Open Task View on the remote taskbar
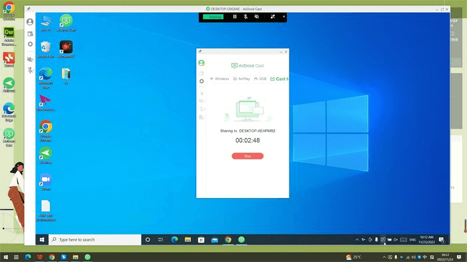 click(x=161, y=240)
